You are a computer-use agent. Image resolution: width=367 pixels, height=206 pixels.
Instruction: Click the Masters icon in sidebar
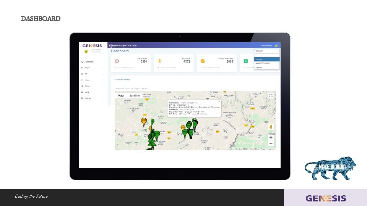82,86
